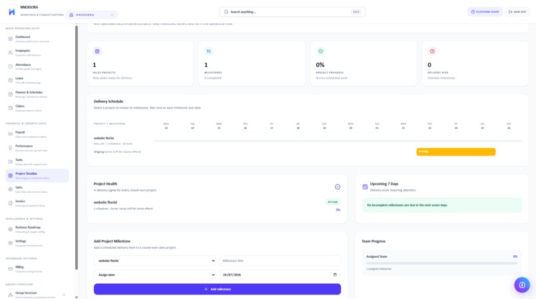
Task: Click the Employees people icon
Action: [x=10, y=52]
